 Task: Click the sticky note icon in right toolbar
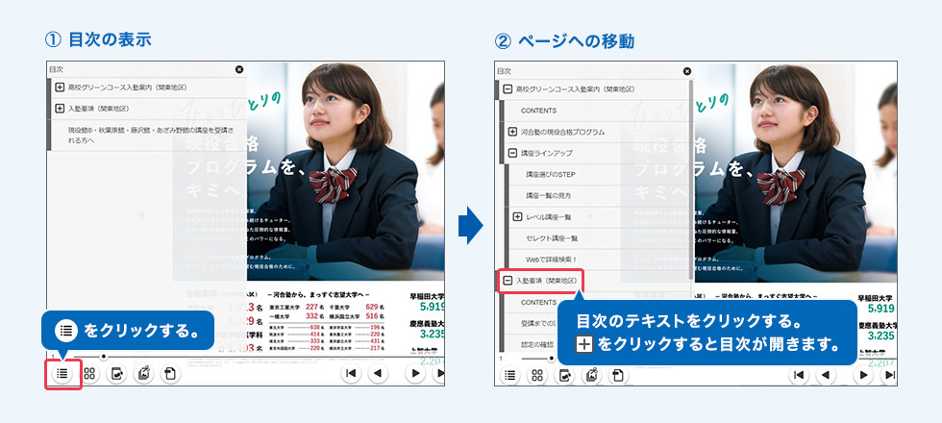(x=591, y=375)
